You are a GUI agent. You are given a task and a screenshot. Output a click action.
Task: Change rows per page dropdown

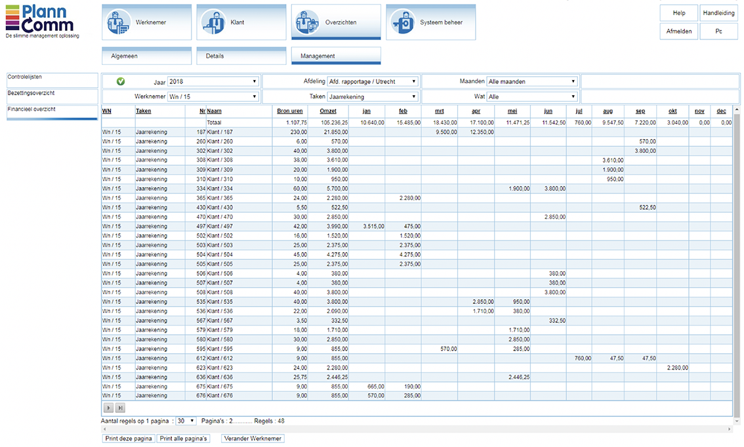[x=186, y=421]
